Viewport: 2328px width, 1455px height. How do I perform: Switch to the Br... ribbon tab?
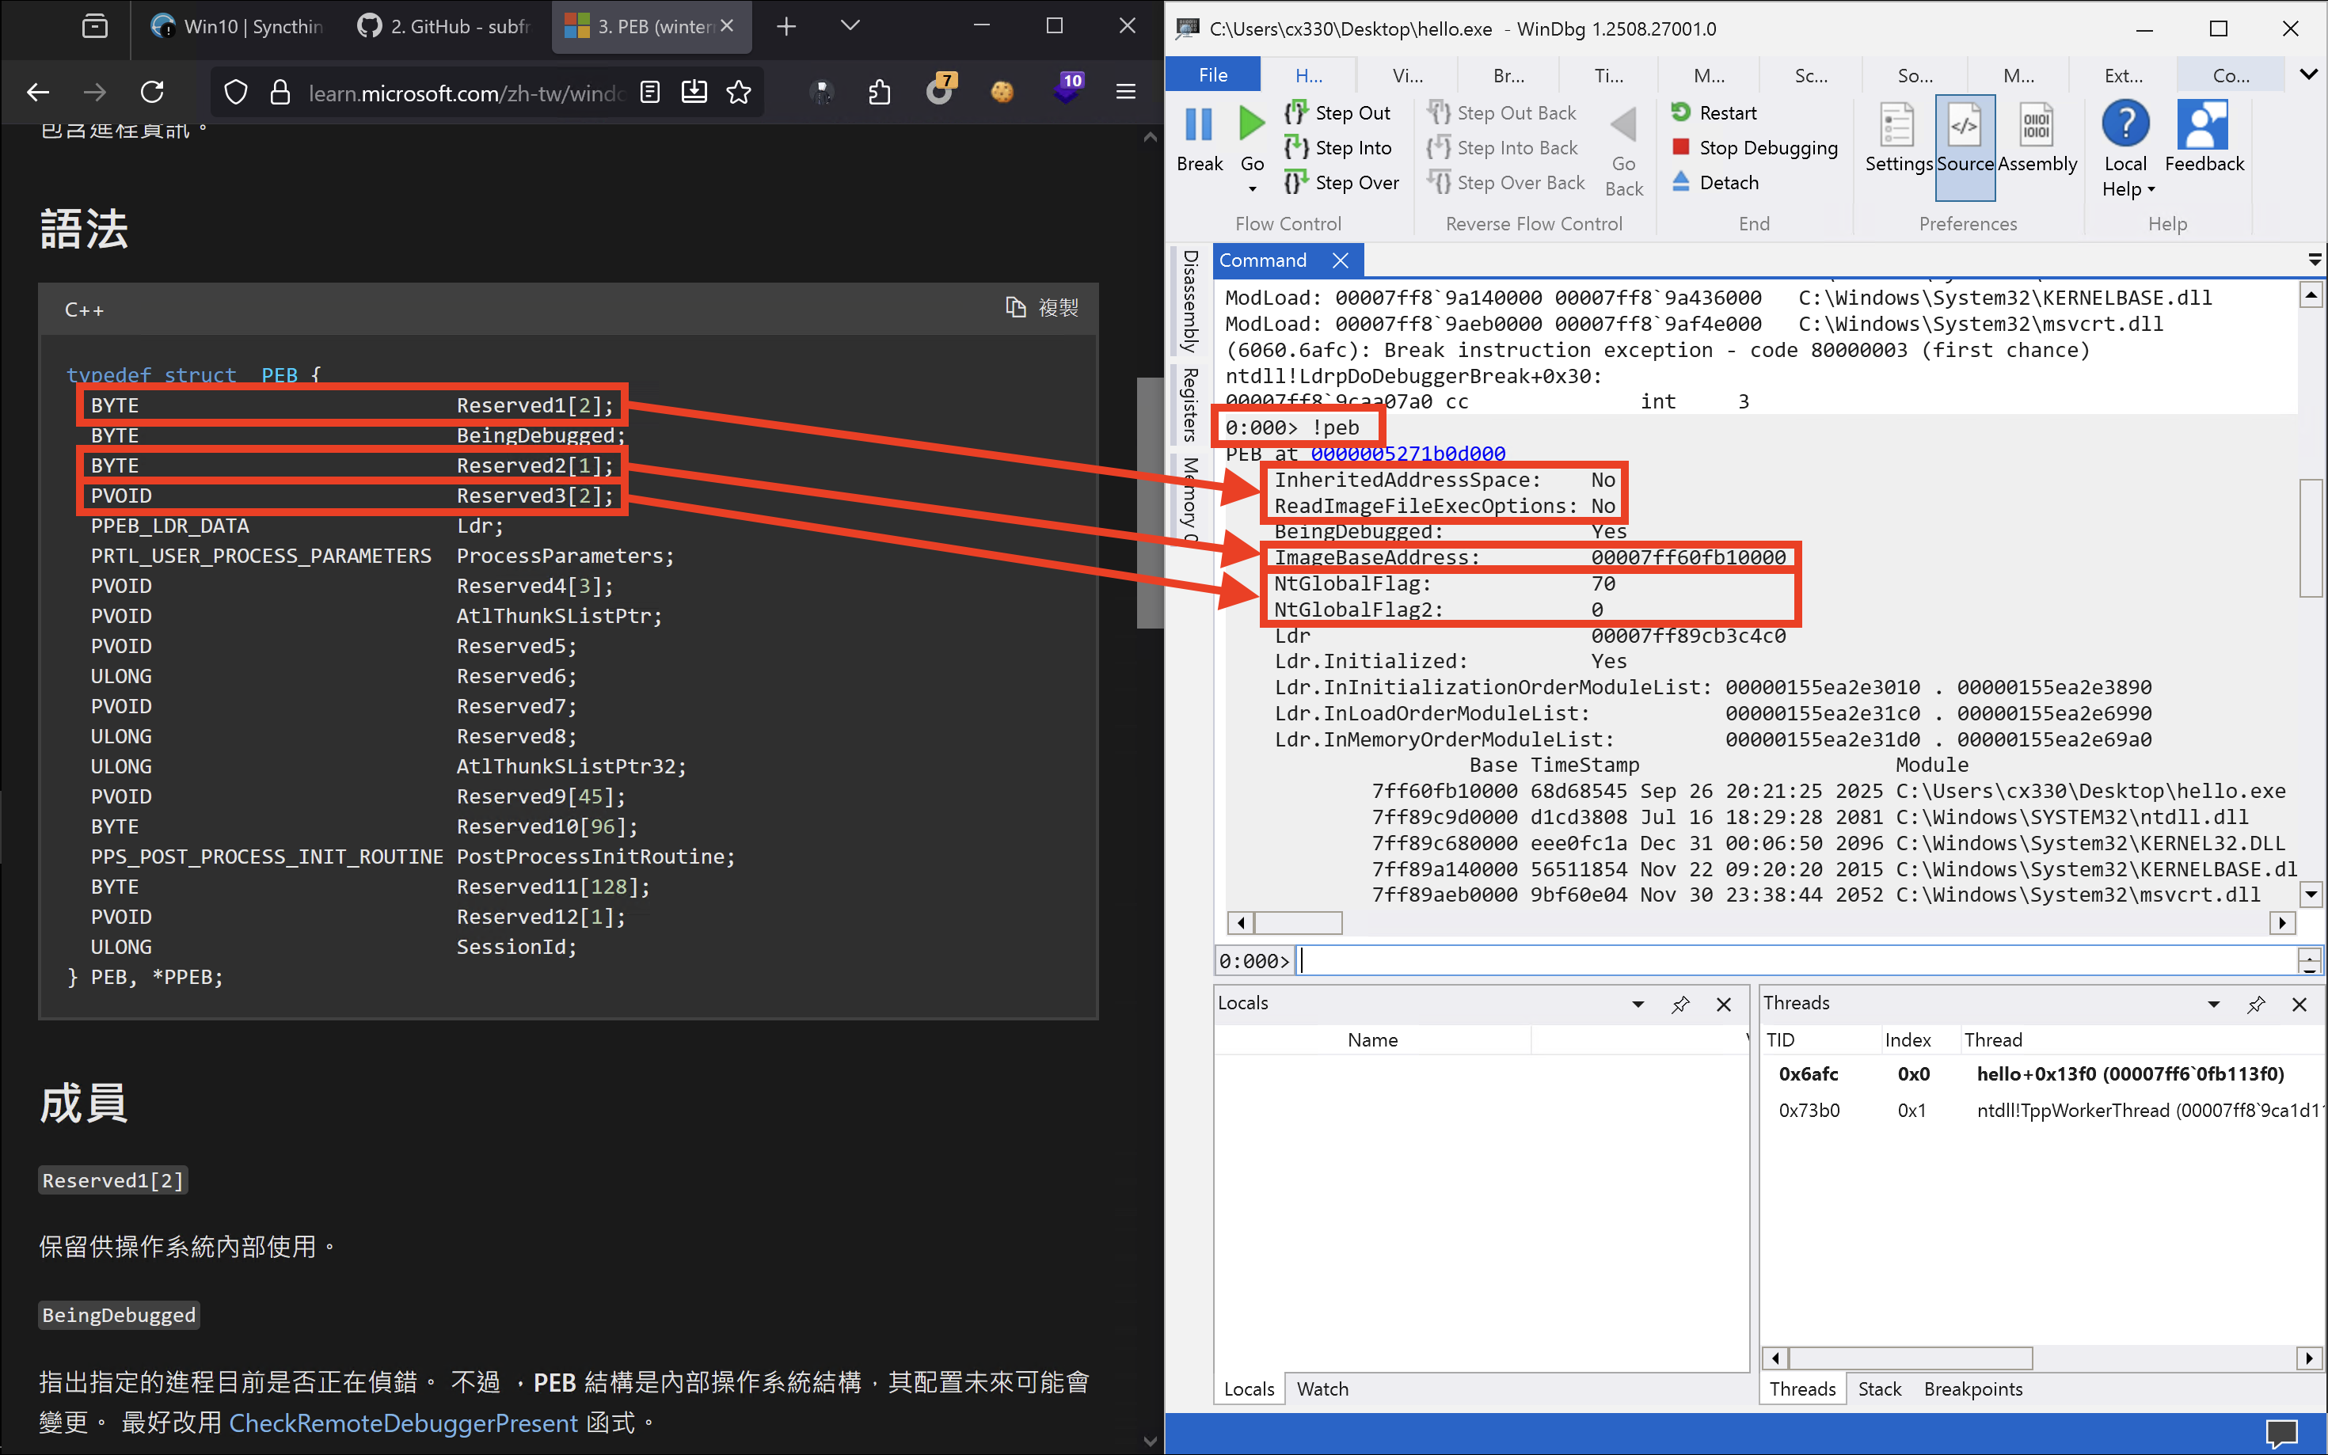(1508, 75)
